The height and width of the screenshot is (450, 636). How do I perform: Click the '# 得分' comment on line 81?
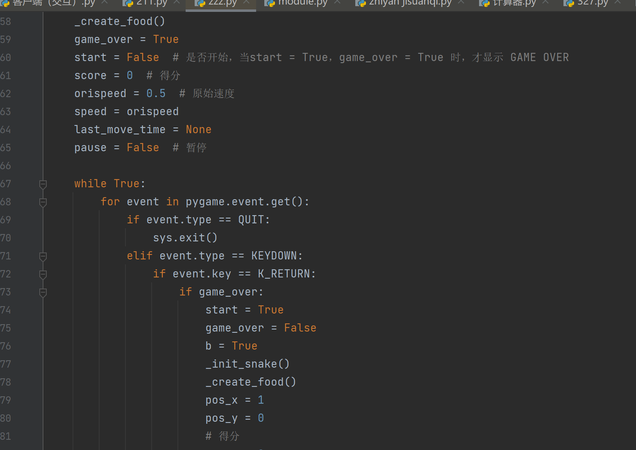[223, 436]
